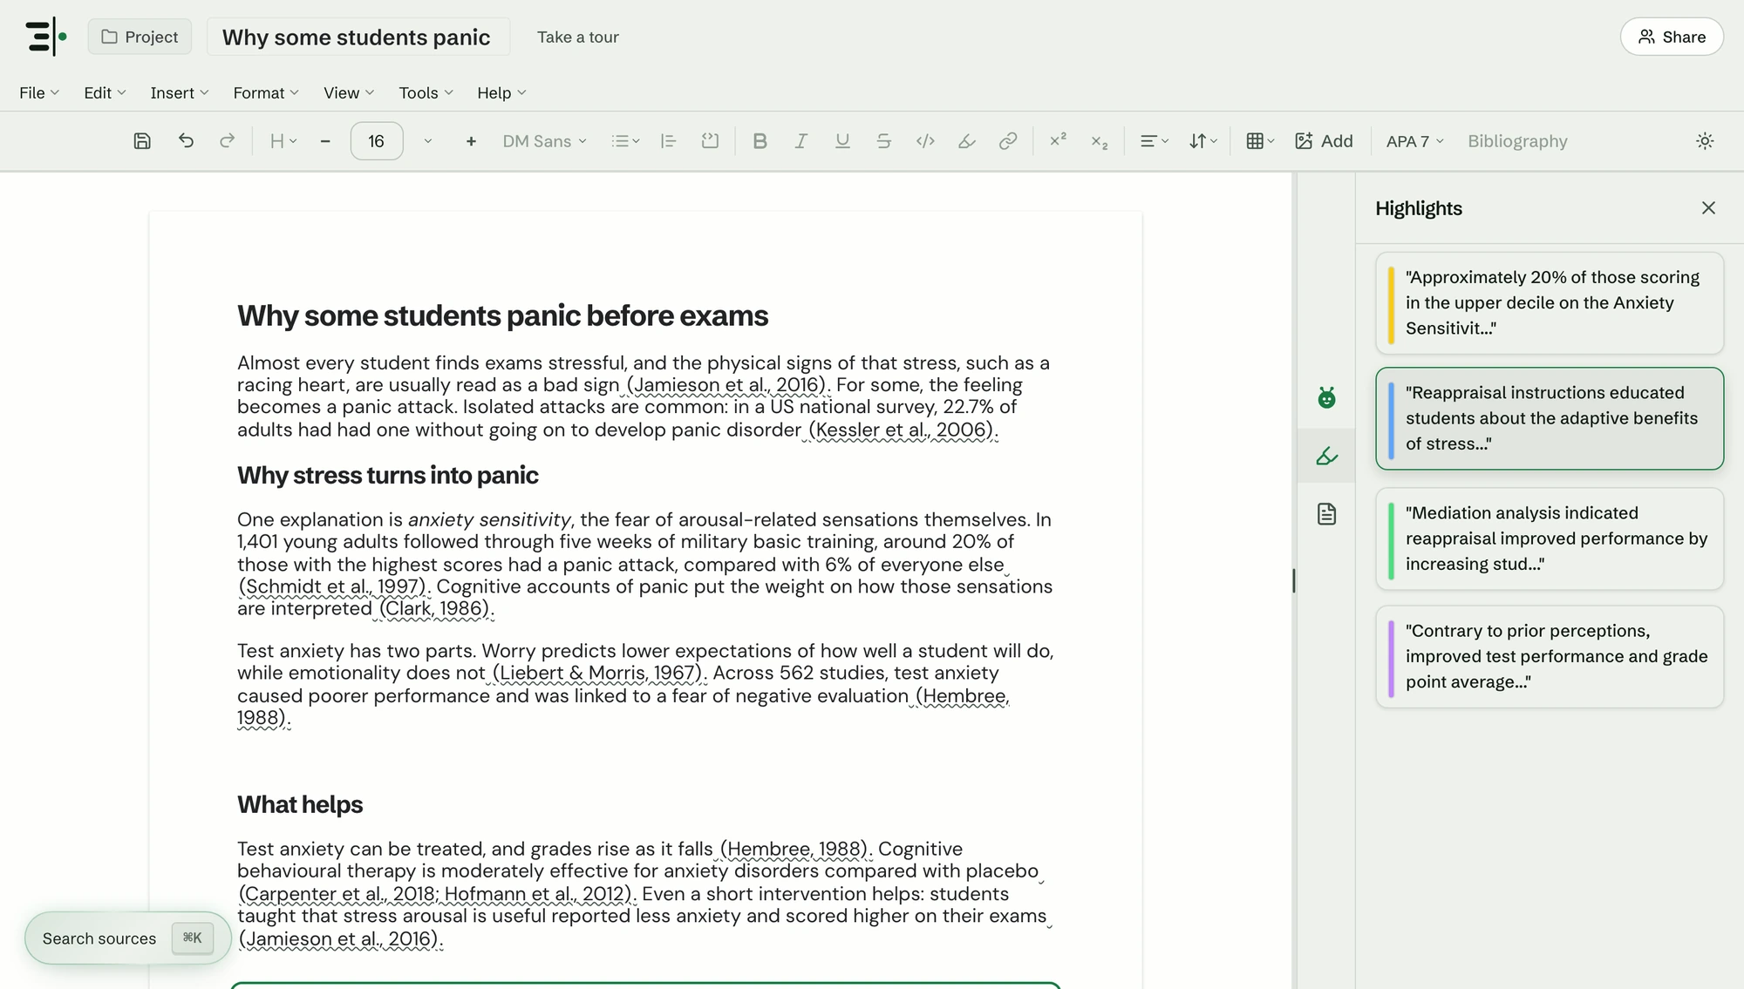1744x989 pixels.
Task: Open the assistant bug icon in sidebar
Action: (x=1326, y=398)
